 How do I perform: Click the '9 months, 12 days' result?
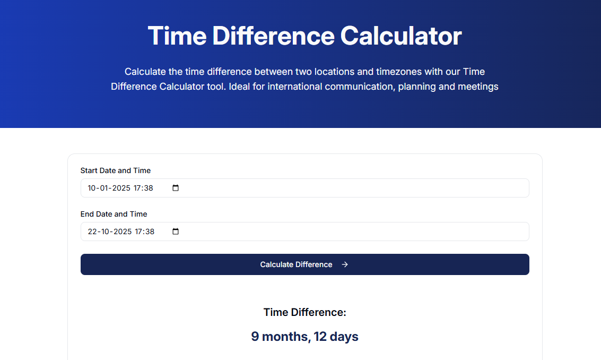304,337
